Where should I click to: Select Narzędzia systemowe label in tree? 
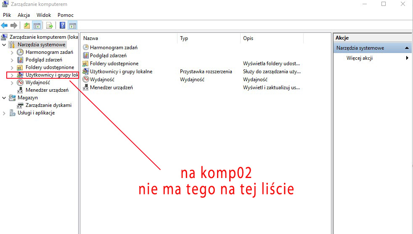pyautogui.click(x=41, y=45)
